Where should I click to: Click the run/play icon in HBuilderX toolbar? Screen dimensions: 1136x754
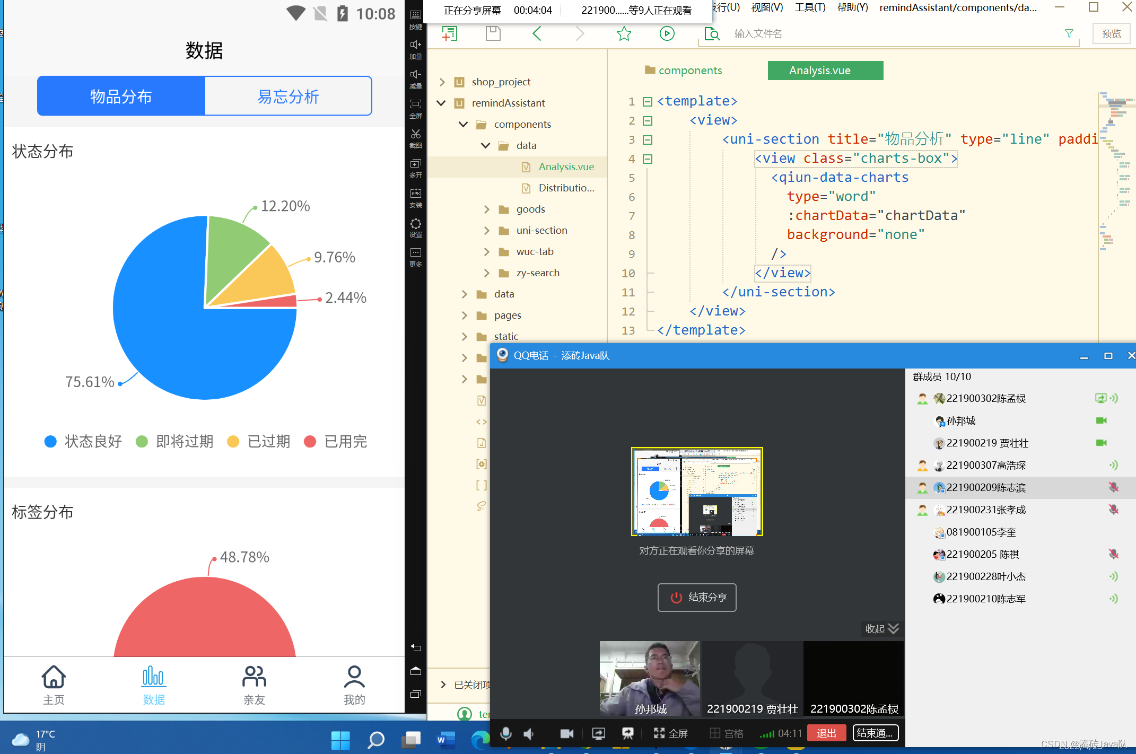pos(667,34)
